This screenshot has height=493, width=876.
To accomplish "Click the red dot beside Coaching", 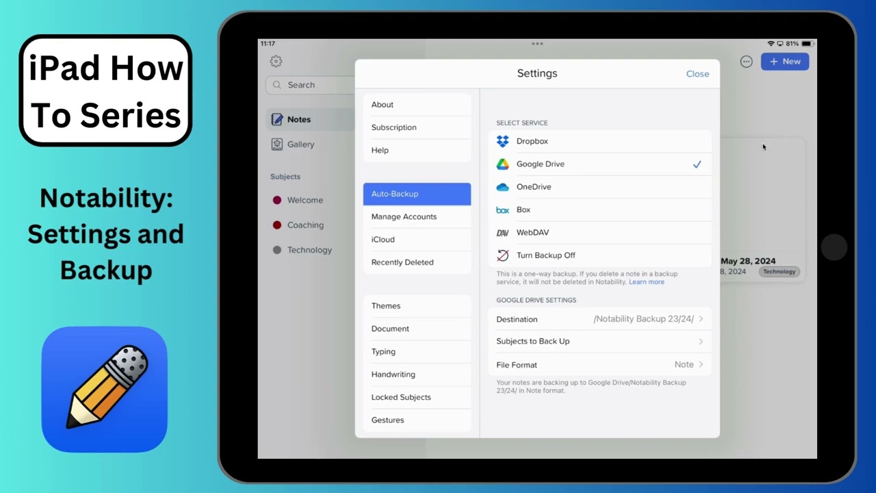I will click(277, 225).
